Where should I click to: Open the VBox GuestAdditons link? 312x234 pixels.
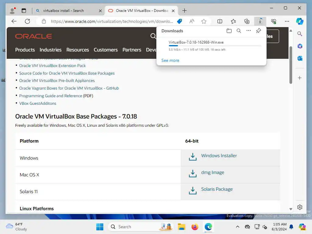(37, 103)
